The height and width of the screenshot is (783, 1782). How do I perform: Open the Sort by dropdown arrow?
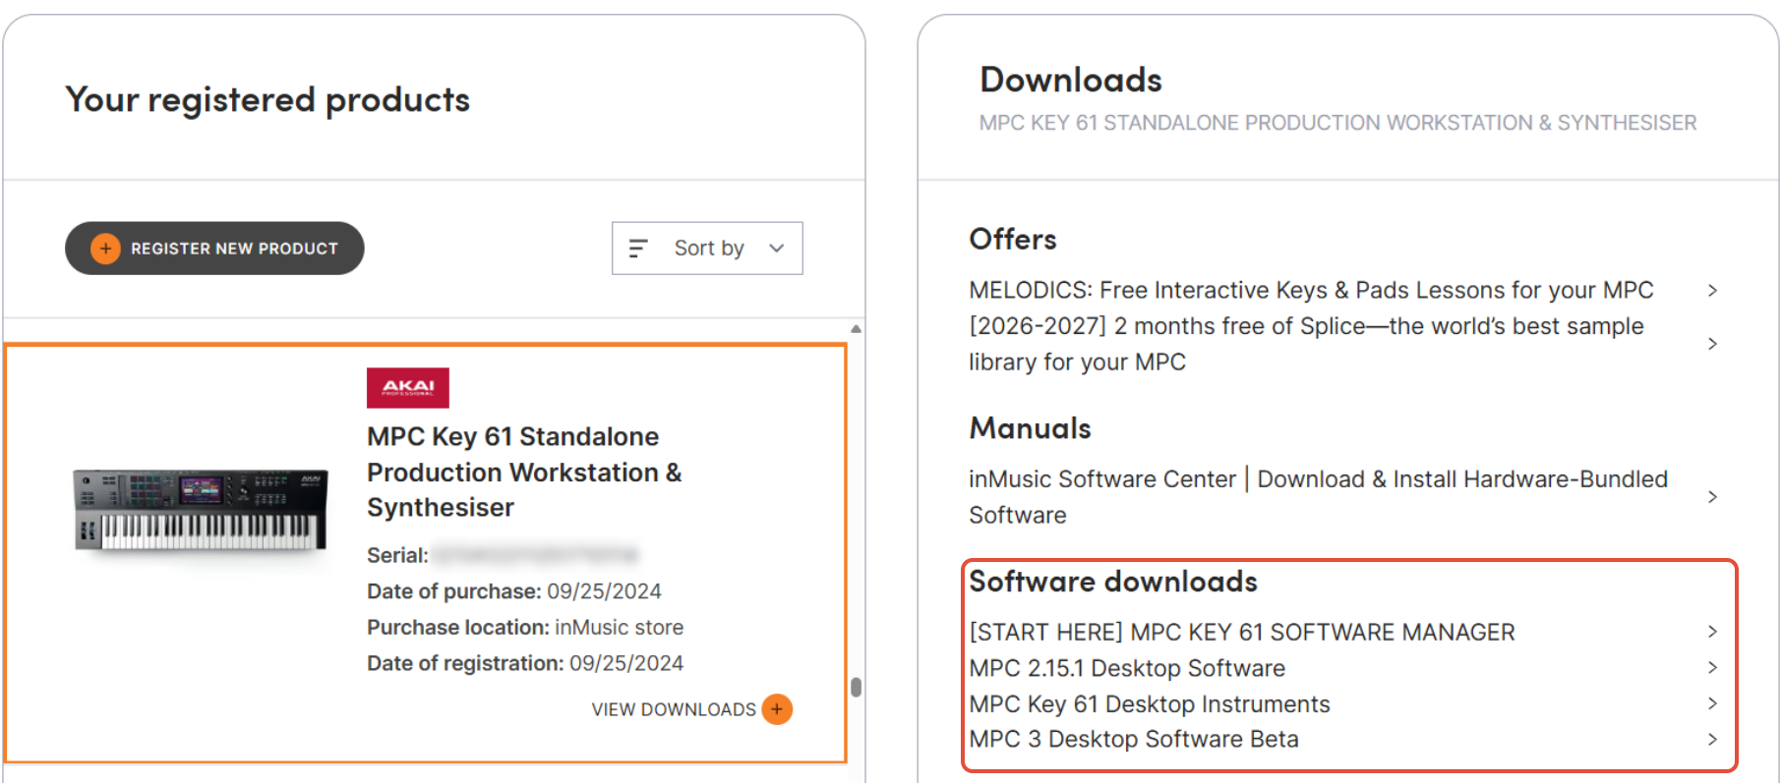click(777, 249)
